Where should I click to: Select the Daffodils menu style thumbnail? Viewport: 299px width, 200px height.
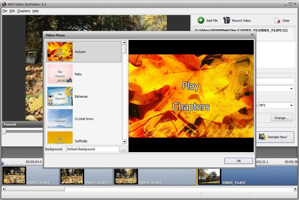coord(60,137)
